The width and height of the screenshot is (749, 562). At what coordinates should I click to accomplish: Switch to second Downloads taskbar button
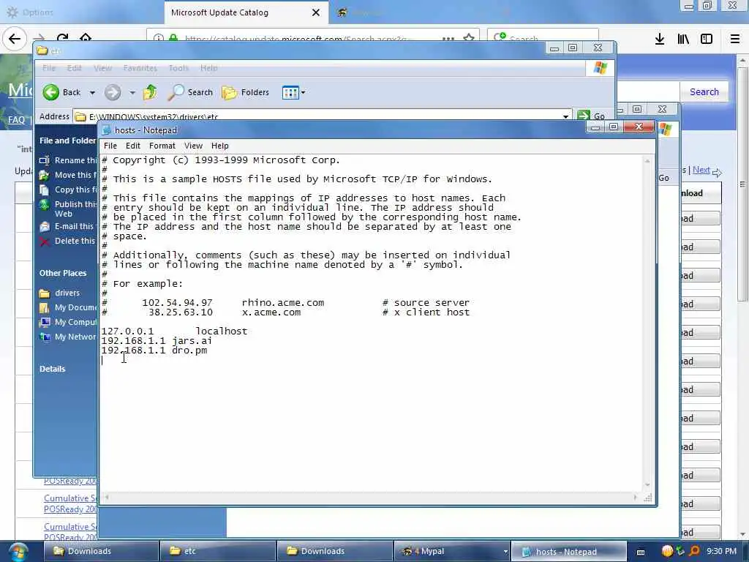(x=334, y=551)
